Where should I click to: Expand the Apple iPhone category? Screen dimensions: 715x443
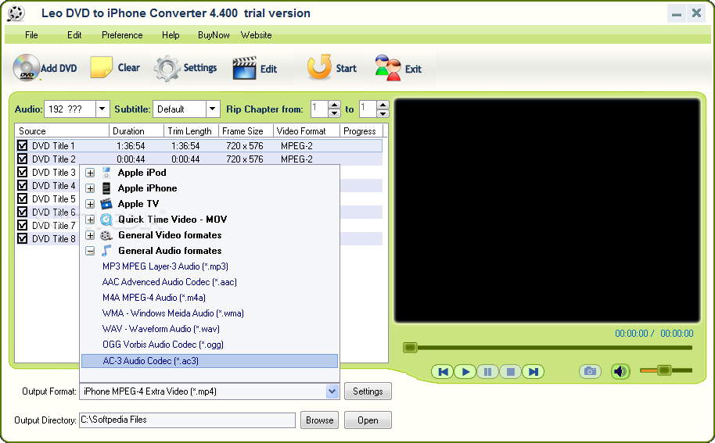pyautogui.click(x=90, y=188)
